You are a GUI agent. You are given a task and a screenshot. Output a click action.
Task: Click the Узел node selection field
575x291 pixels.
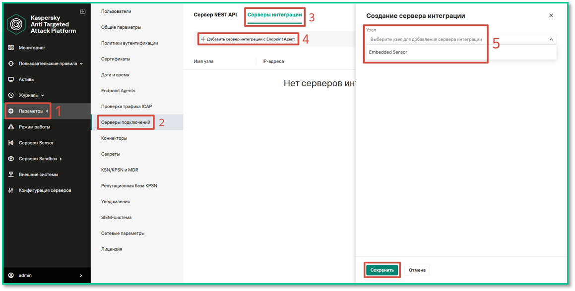tap(461, 39)
